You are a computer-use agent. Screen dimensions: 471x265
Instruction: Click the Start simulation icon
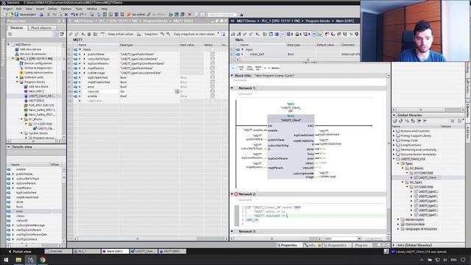pyautogui.click(x=116, y=15)
